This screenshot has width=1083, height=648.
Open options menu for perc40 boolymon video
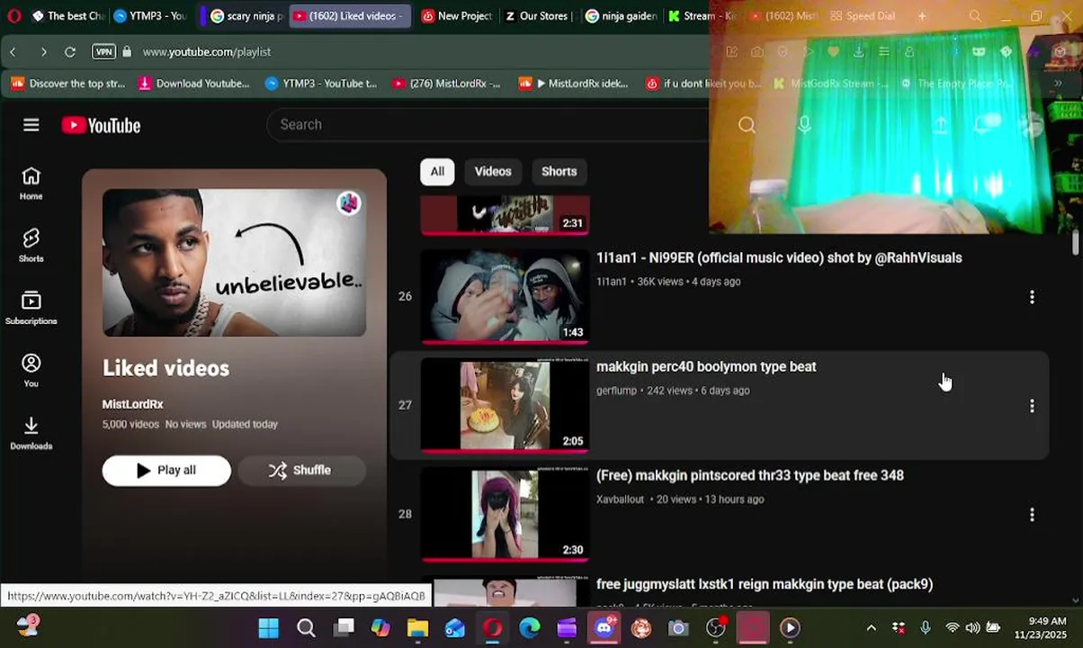pyautogui.click(x=1032, y=406)
